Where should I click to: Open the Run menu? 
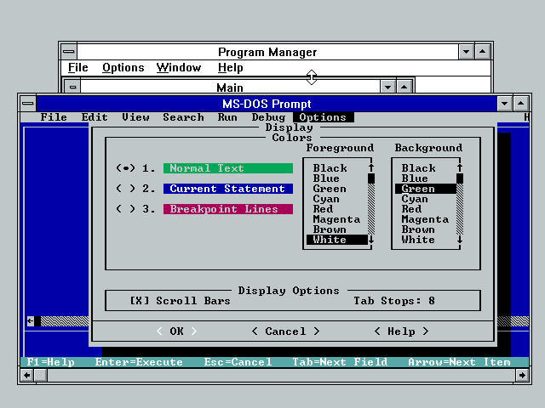coord(227,117)
